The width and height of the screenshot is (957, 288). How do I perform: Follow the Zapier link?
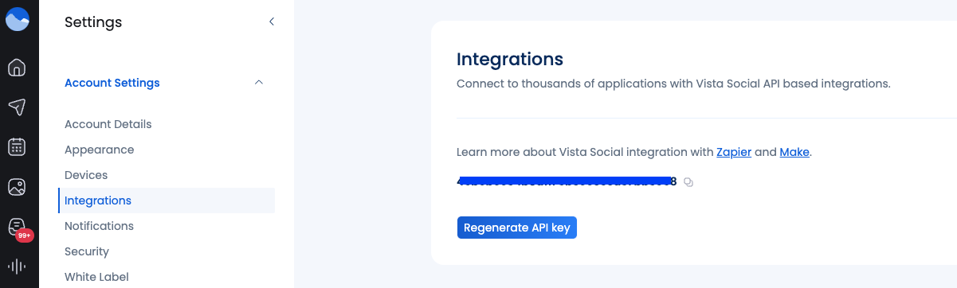pyautogui.click(x=734, y=151)
